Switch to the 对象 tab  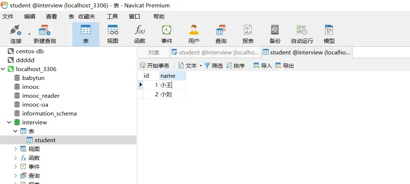click(x=154, y=53)
